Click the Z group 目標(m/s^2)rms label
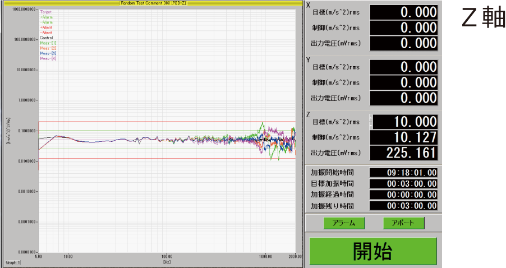Screen dimensions: 506x268 coord(336,122)
